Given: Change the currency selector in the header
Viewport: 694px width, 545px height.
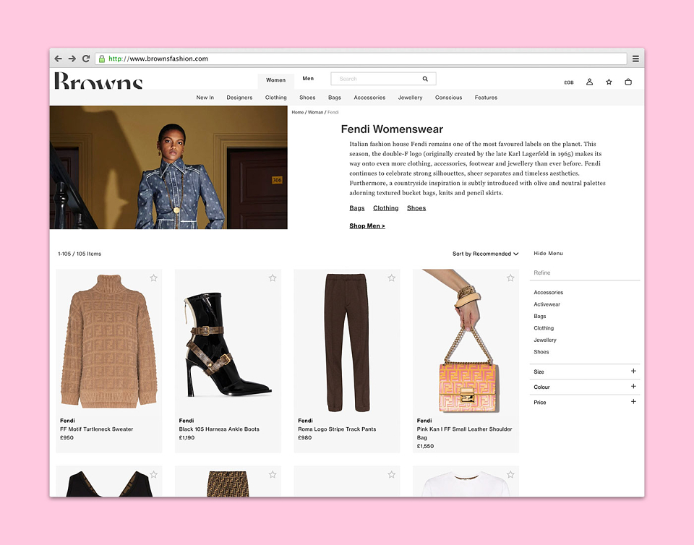Looking at the screenshot, I should click(569, 82).
